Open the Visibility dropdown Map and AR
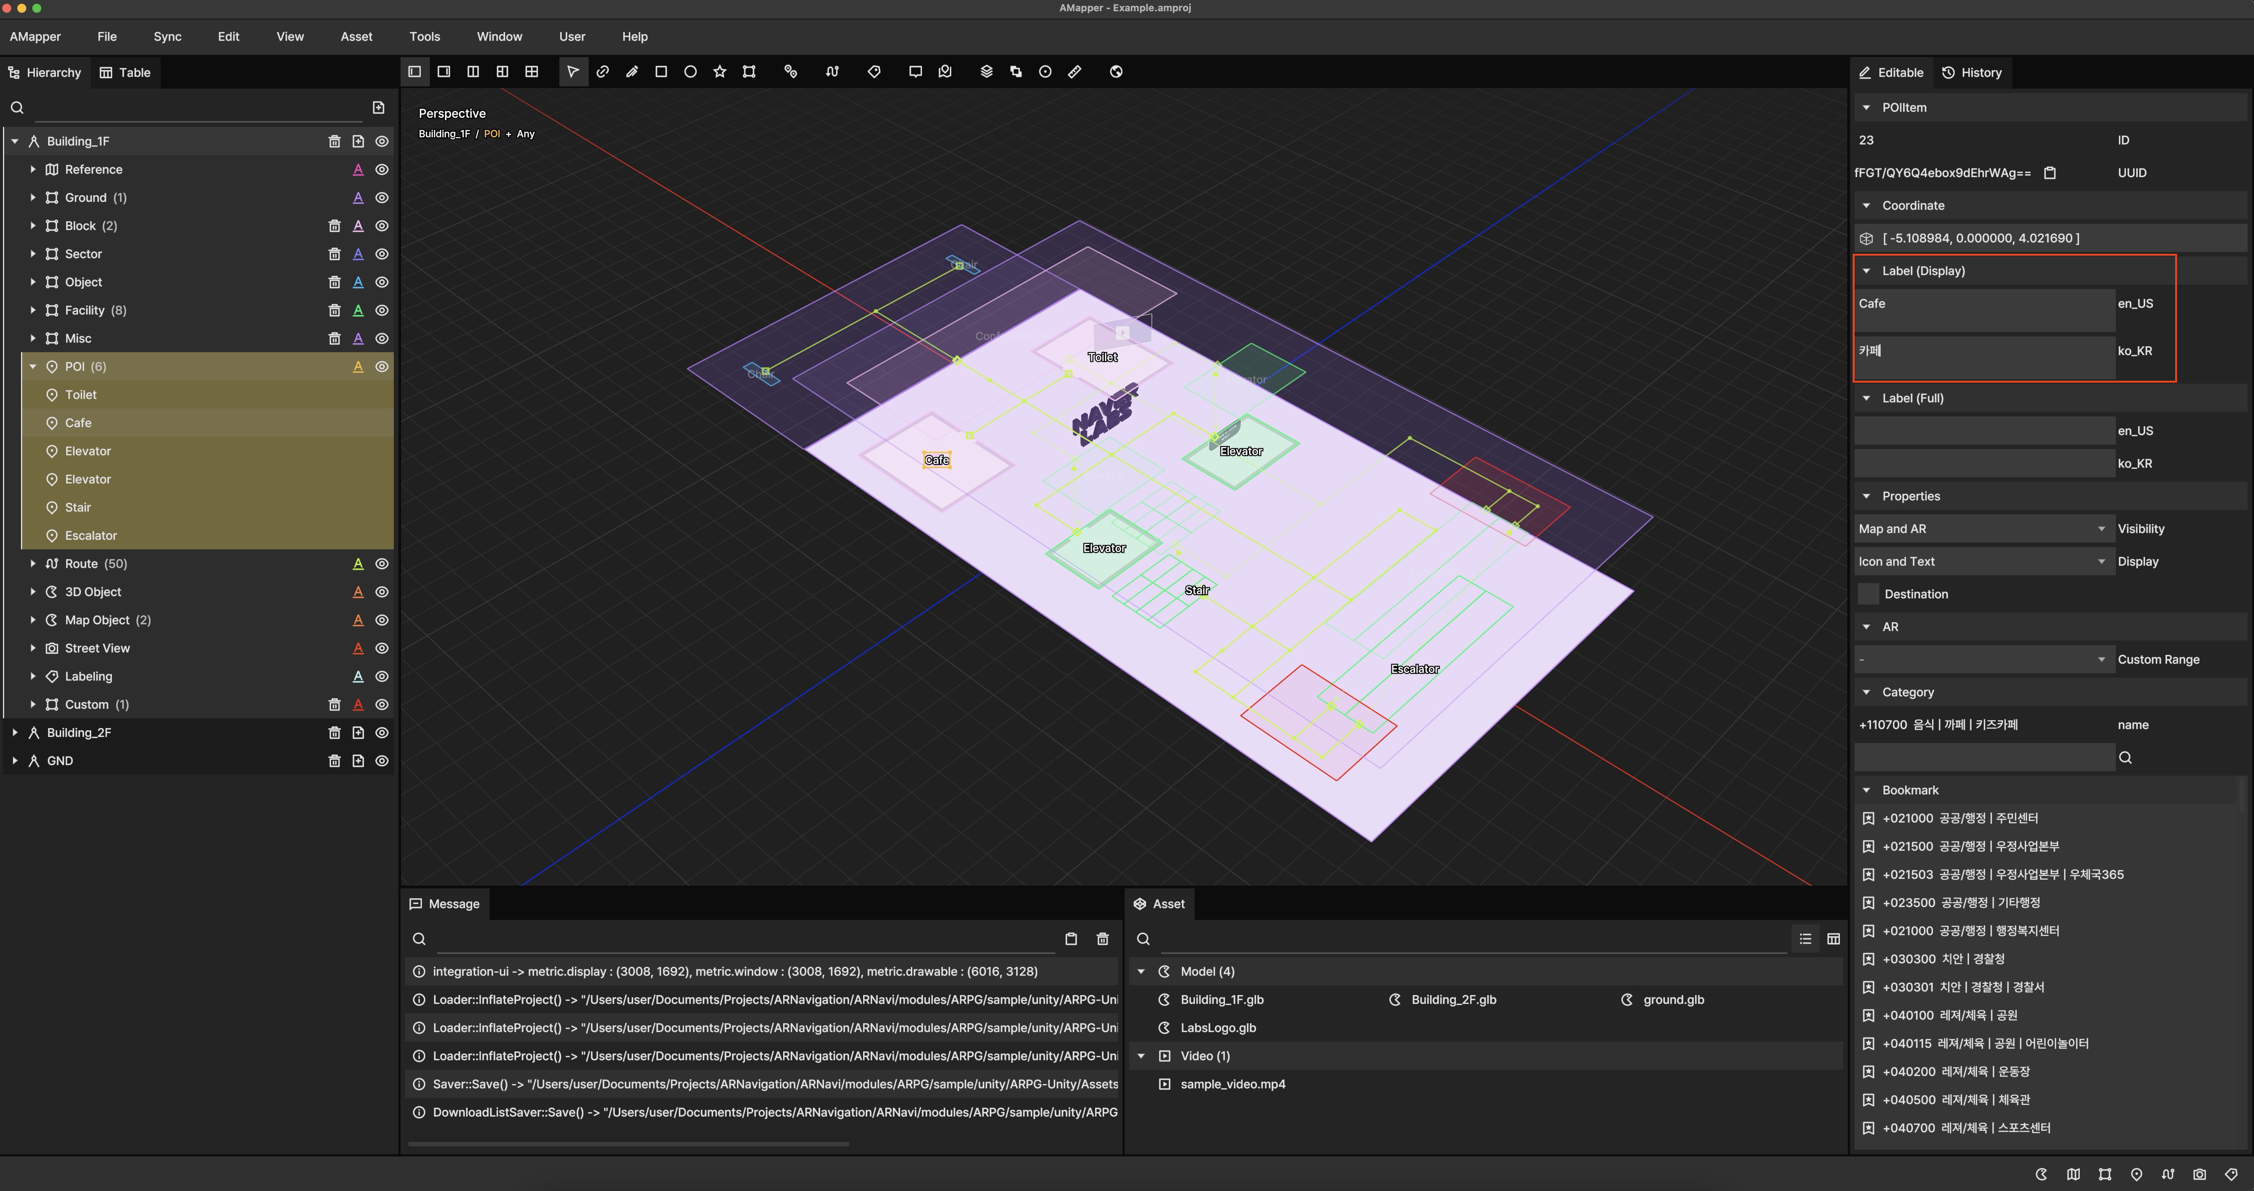This screenshot has width=2254, height=1191. click(x=1982, y=529)
